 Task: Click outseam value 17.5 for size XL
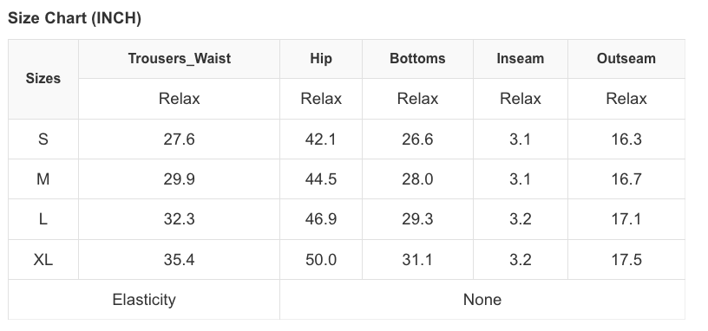pyautogui.click(x=626, y=259)
